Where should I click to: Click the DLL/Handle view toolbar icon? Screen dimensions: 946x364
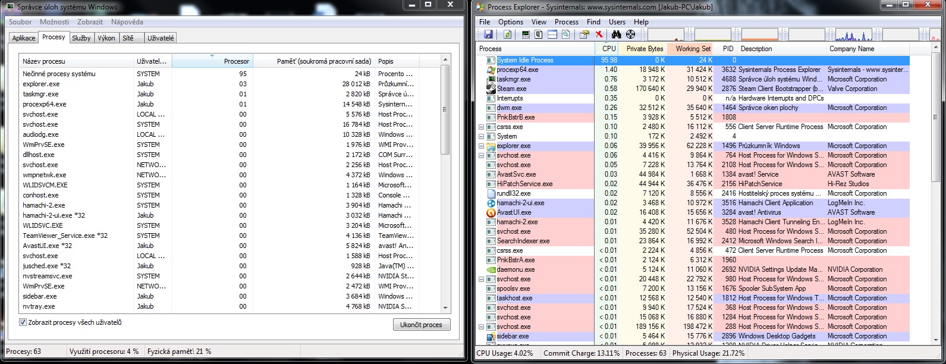coord(566,34)
